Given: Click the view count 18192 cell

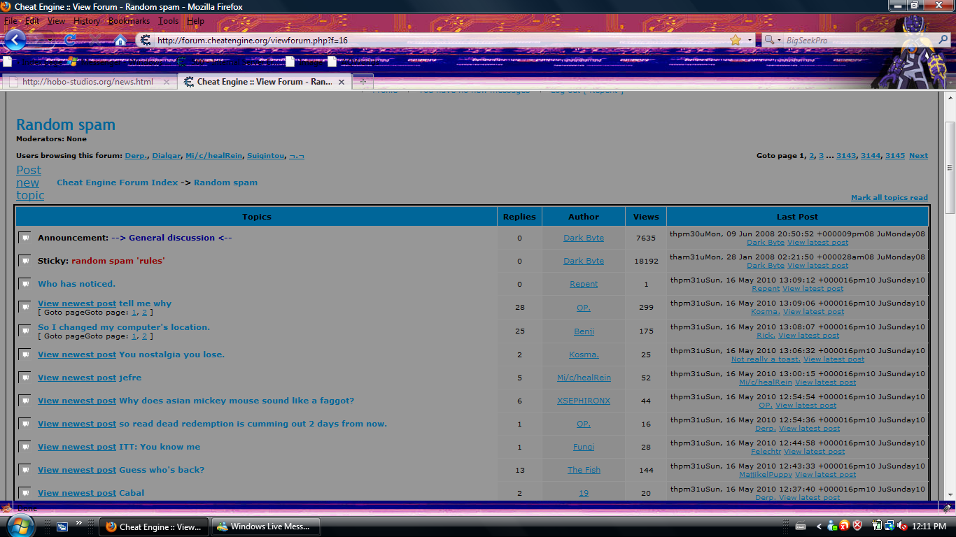Looking at the screenshot, I should click(646, 261).
